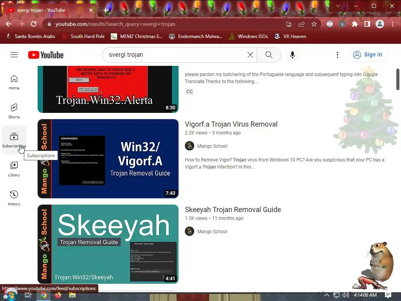The width and height of the screenshot is (401, 301).
Task: Search with your voice microphone
Action: (x=292, y=55)
